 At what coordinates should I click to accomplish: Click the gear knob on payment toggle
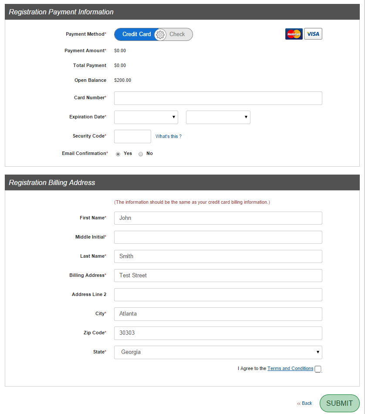(160, 34)
